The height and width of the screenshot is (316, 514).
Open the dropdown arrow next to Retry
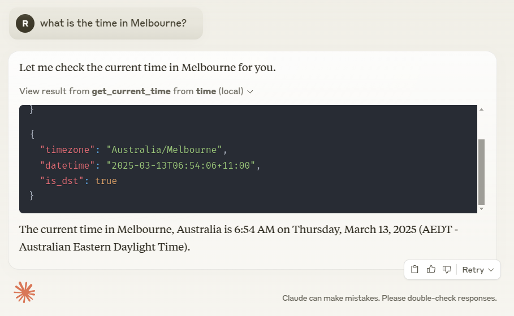point(491,270)
